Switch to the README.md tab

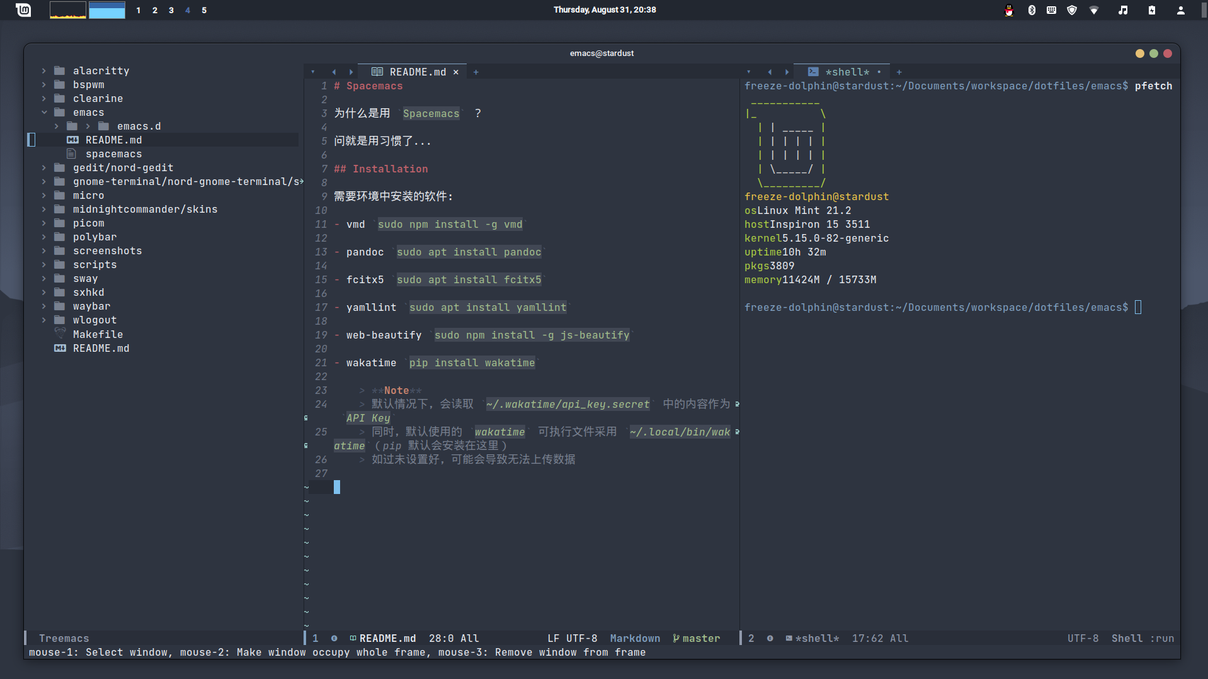click(412, 72)
